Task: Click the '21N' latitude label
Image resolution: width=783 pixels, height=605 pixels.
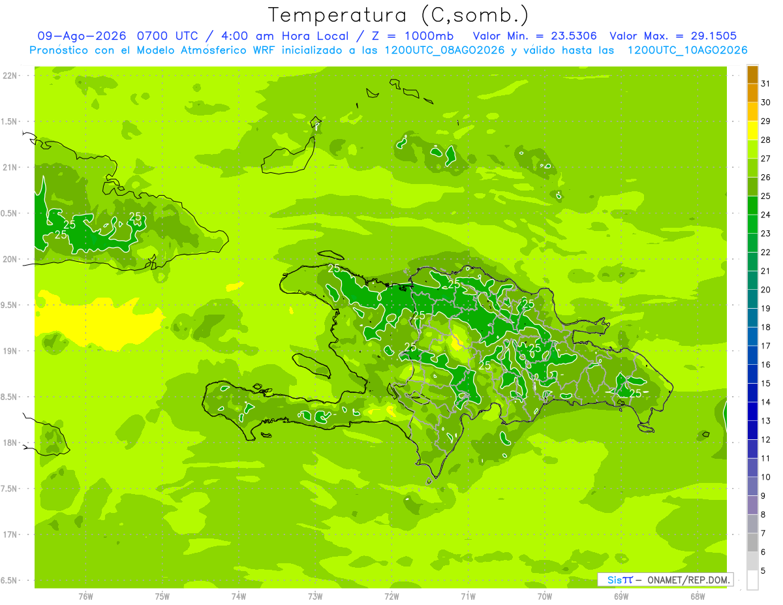Action: [x=10, y=167]
